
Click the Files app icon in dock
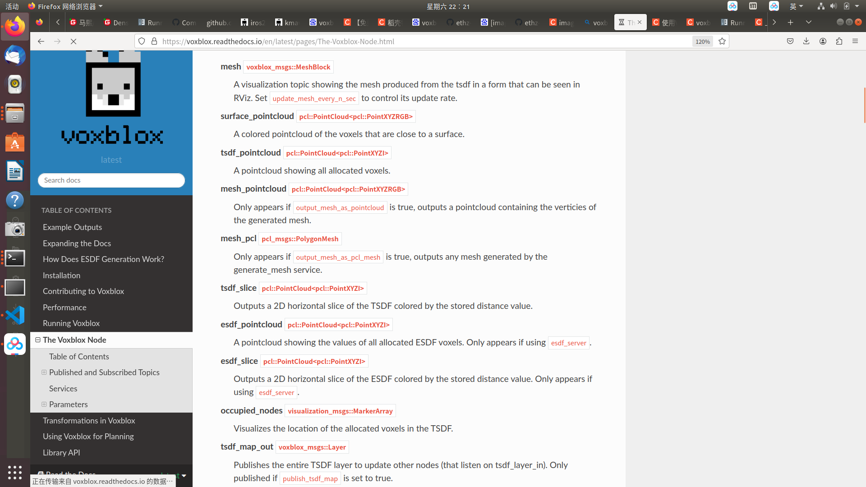tap(15, 114)
